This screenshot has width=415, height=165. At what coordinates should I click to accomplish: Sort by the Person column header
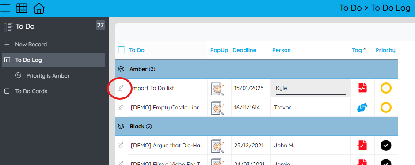pos(282,50)
